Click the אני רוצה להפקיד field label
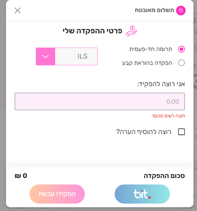 click(x=161, y=84)
